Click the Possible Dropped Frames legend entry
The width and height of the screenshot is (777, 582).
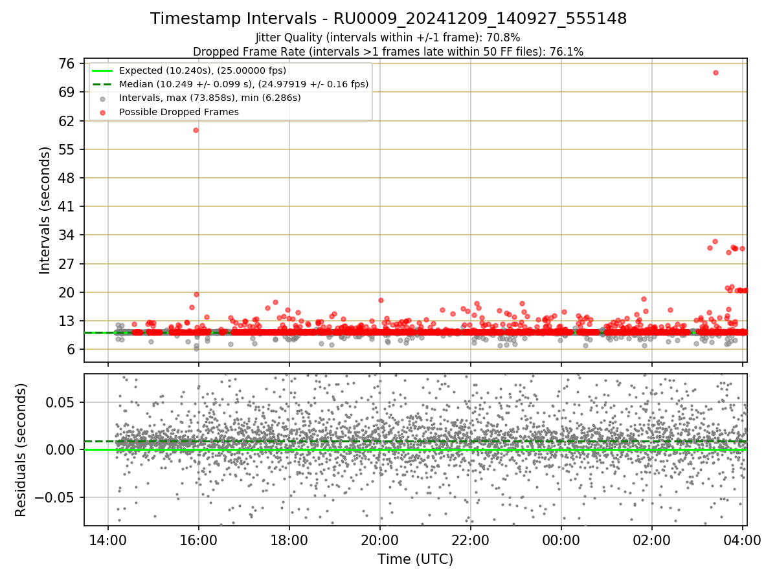179,112
